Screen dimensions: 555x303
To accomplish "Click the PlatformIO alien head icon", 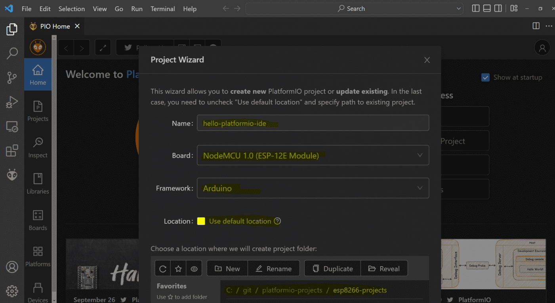I will click(12, 175).
